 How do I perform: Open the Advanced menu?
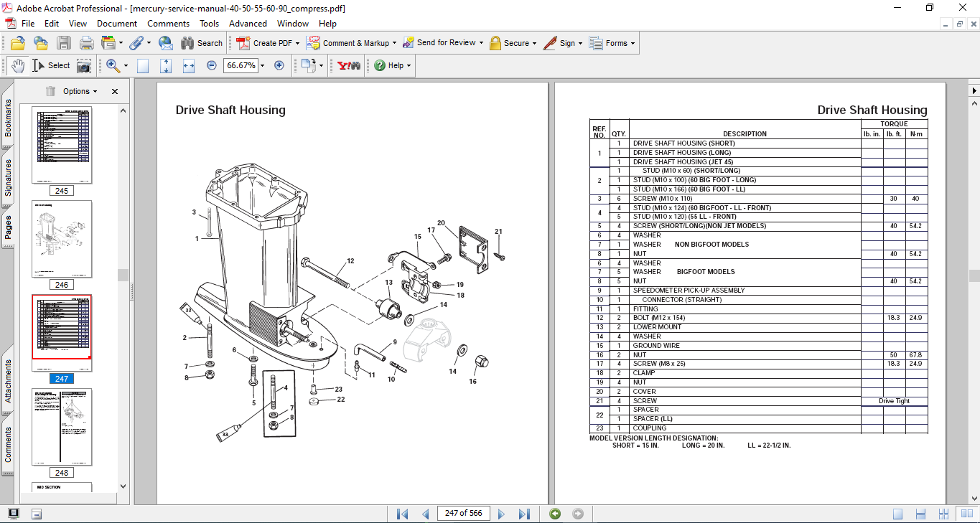pos(248,24)
